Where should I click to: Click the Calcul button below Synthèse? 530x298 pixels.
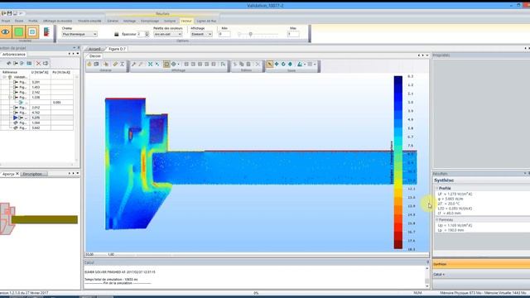(481, 274)
